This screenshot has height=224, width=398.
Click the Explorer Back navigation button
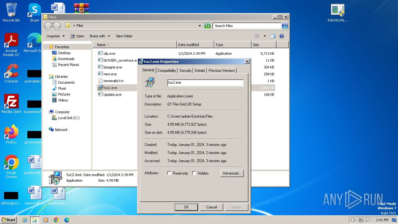tap(48, 26)
